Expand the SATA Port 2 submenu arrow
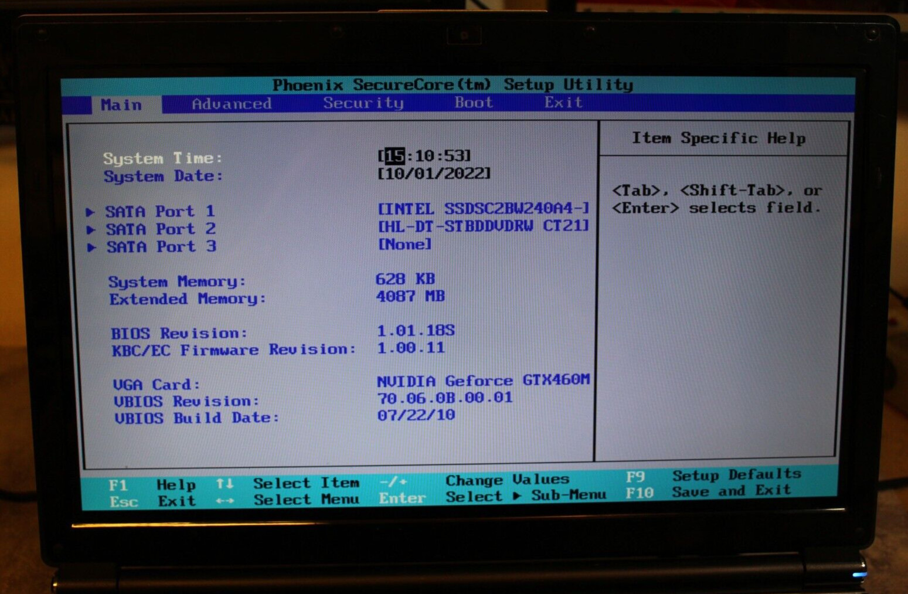Image resolution: width=908 pixels, height=594 pixels. [91, 229]
